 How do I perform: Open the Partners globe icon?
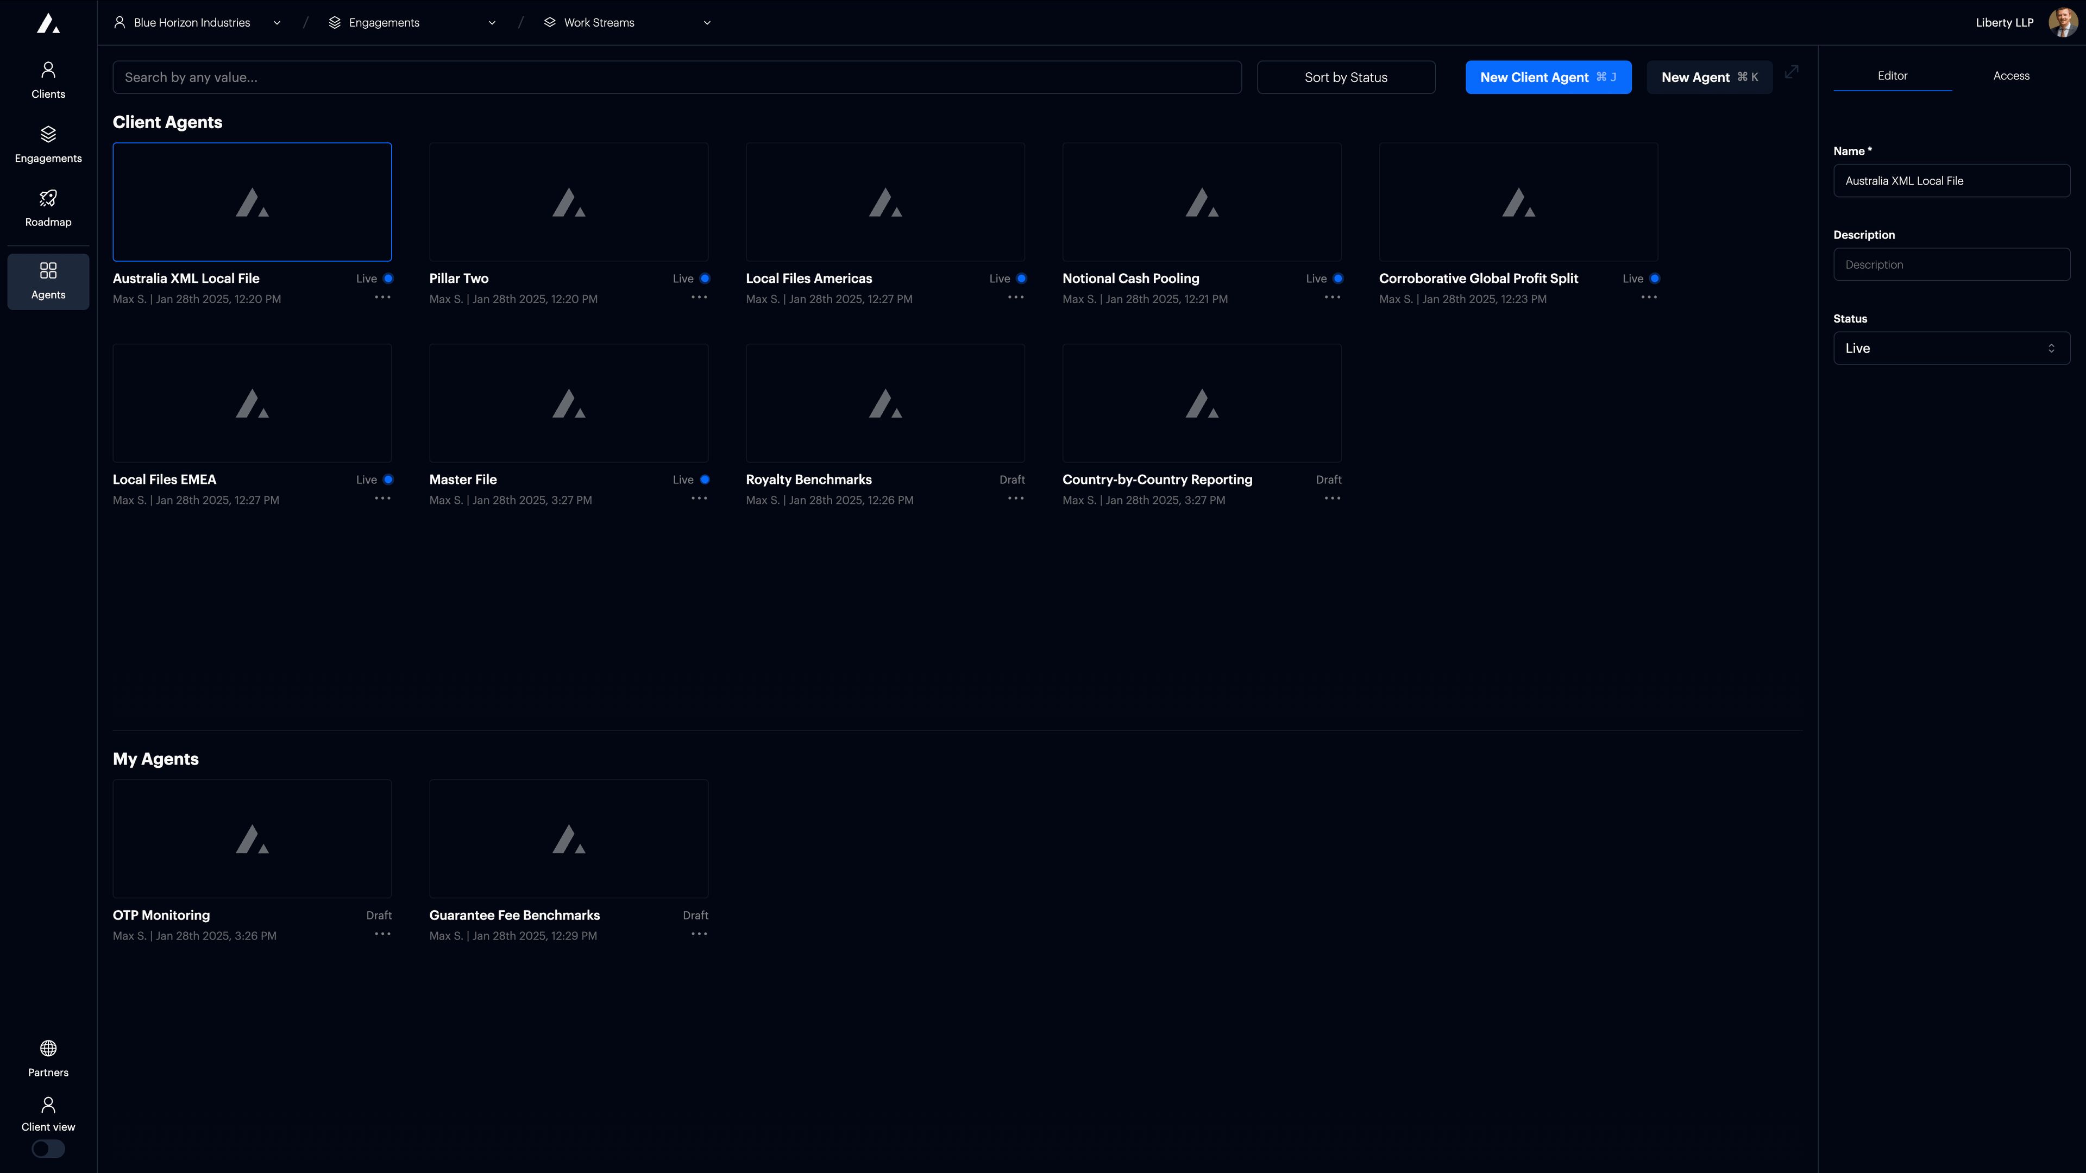(48, 1048)
